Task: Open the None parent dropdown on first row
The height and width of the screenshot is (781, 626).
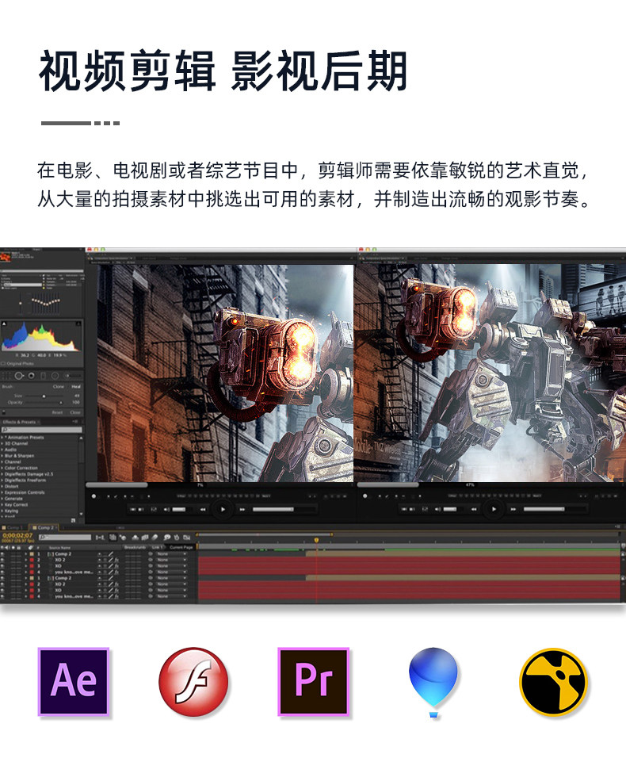Action: tap(172, 554)
